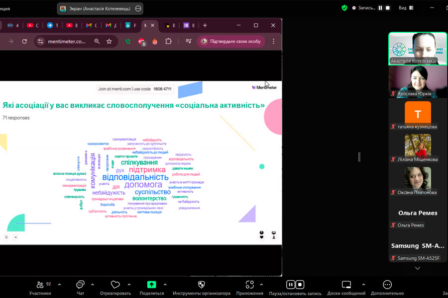This screenshot has width=448, height=298.
Task: Switch to the first Gmail tab
Action: tap(92, 25)
